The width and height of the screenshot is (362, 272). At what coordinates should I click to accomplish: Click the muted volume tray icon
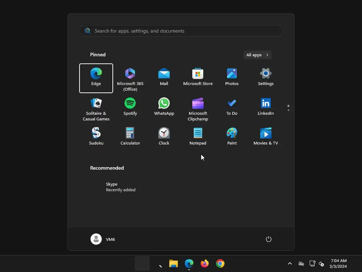tap(321, 263)
